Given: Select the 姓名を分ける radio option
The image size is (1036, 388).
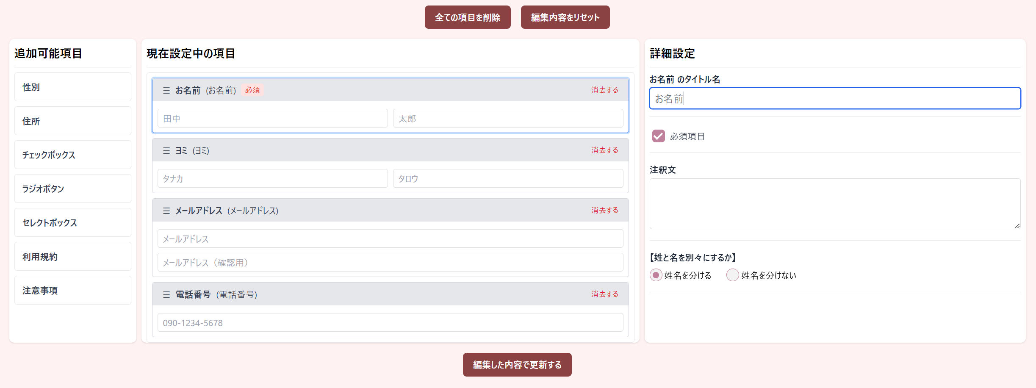Looking at the screenshot, I should (x=656, y=275).
